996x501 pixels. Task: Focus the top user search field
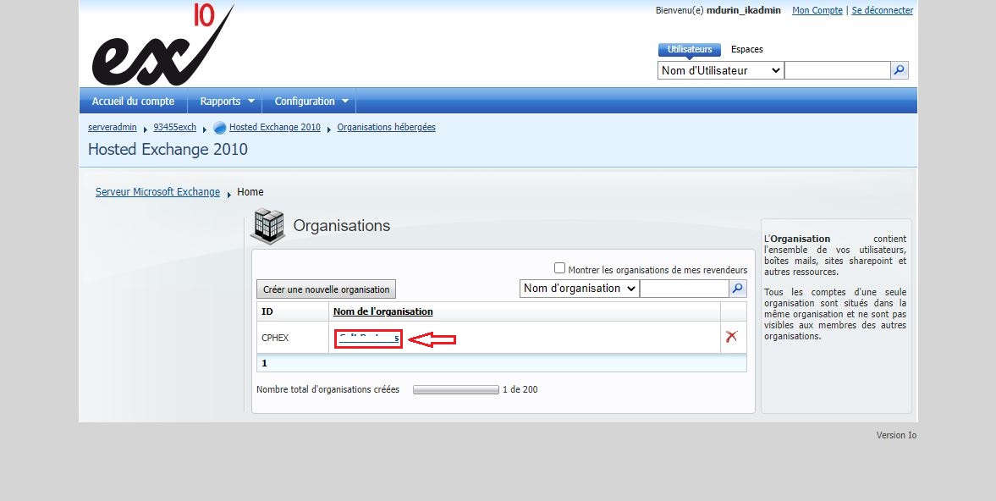837,70
